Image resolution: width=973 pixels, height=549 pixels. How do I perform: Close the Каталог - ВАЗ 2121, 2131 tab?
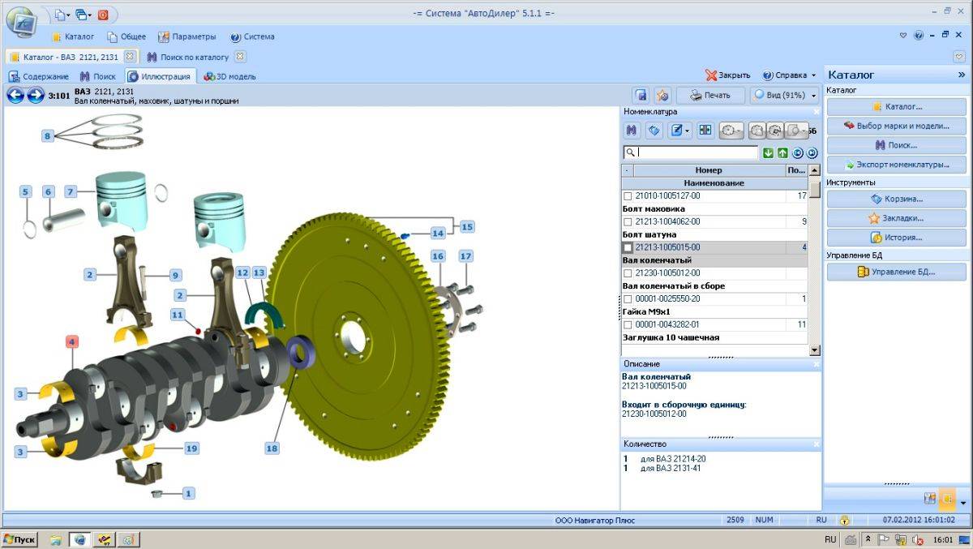(x=130, y=57)
